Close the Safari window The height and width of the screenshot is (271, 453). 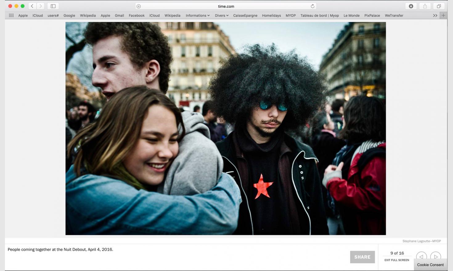[10, 6]
